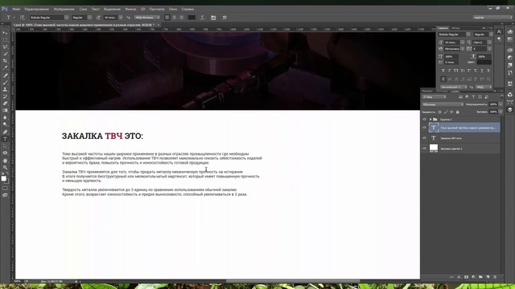Image resolution: width=515 pixels, height=289 pixels.
Task: Toggle Underline in Character panel
Action: (482, 71)
